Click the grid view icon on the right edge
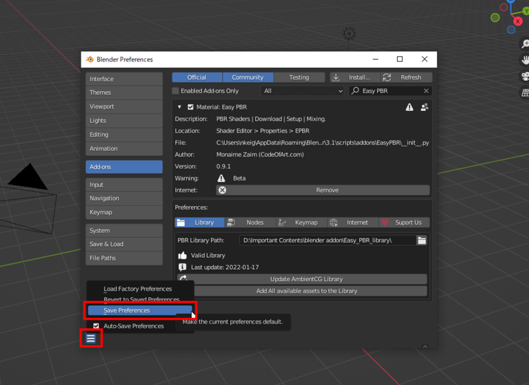The width and height of the screenshot is (529, 385). click(524, 92)
